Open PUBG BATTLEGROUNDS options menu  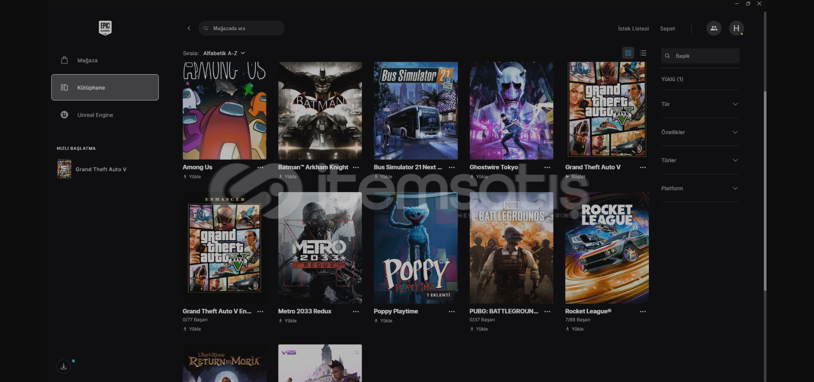tap(547, 312)
